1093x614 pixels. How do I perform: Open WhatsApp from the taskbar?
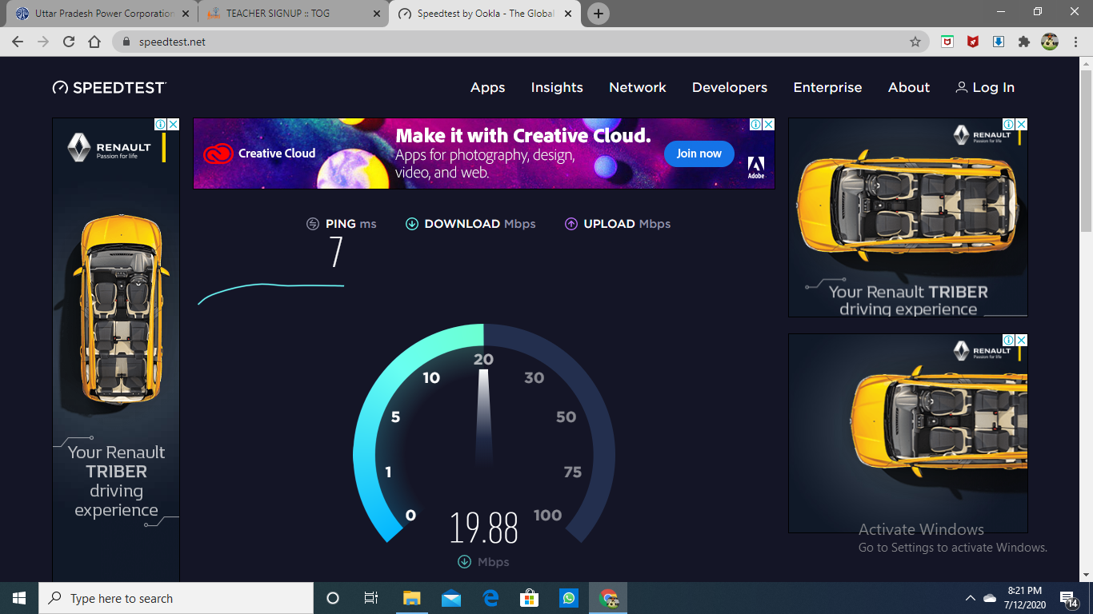(569, 598)
